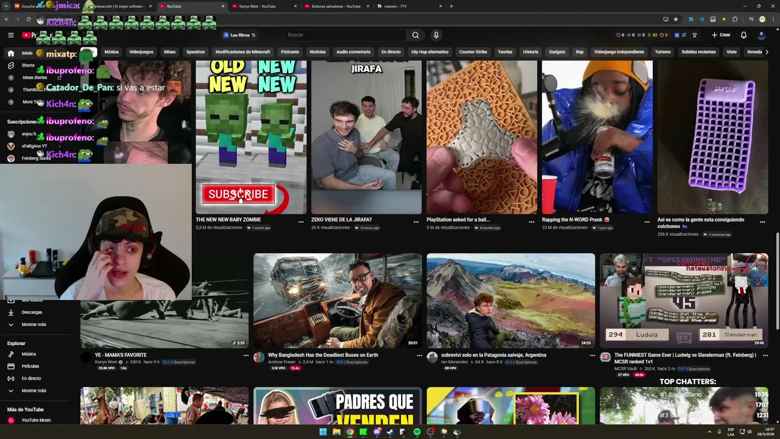Select the Teorías category chip
780x439 pixels.
[x=505, y=52]
